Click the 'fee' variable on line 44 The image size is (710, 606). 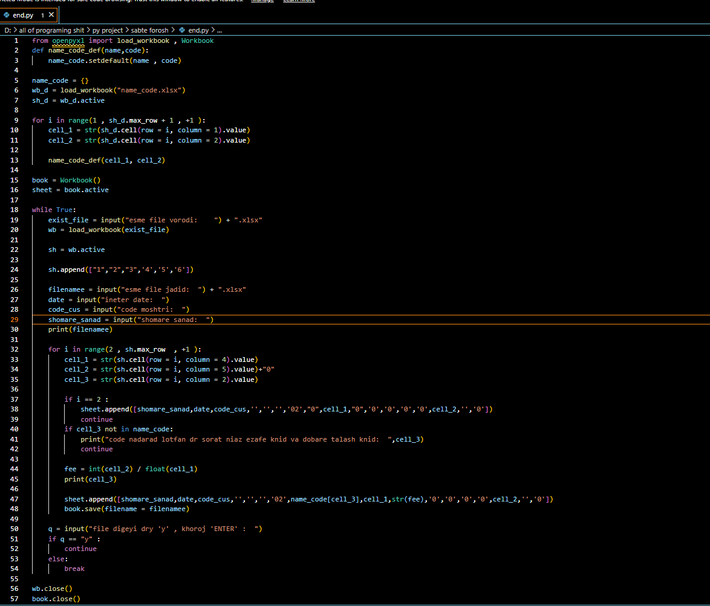click(70, 469)
